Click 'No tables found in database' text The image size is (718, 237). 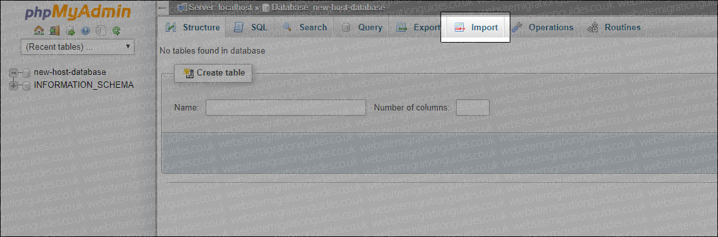[212, 51]
